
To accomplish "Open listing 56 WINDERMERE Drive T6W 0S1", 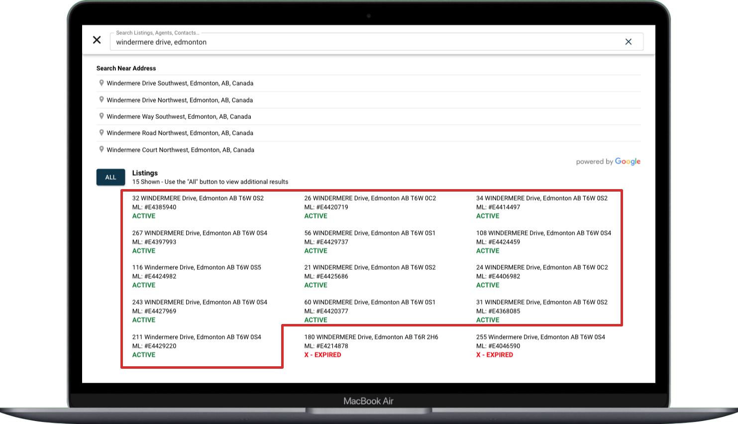I will pyautogui.click(x=370, y=233).
